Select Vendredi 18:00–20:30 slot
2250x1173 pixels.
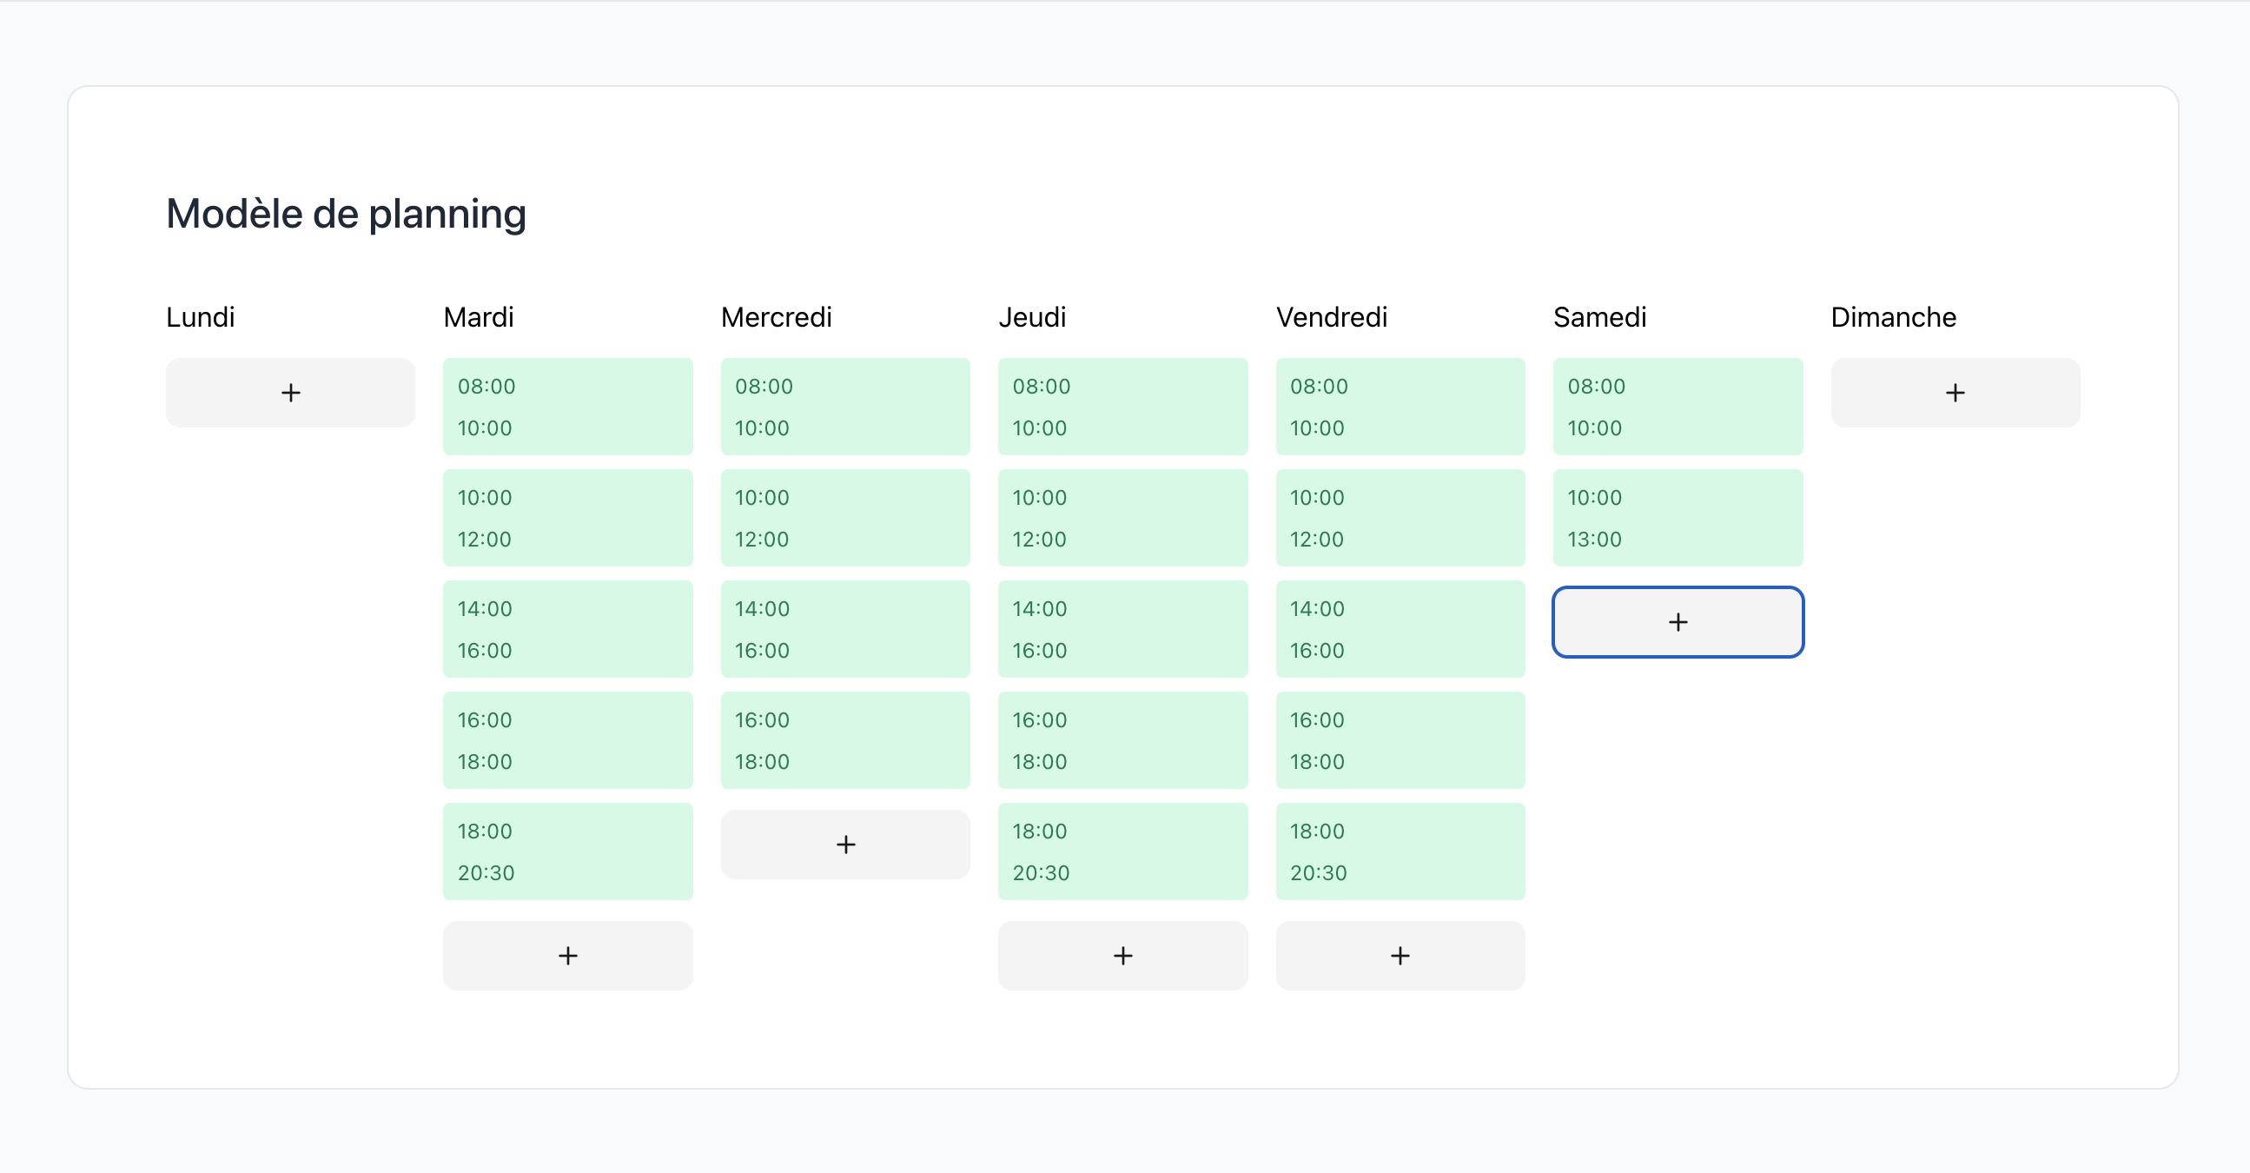1400,852
